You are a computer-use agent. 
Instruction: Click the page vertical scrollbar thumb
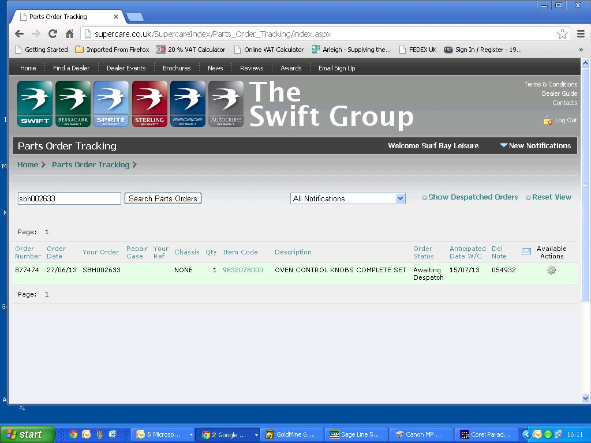click(x=585, y=185)
